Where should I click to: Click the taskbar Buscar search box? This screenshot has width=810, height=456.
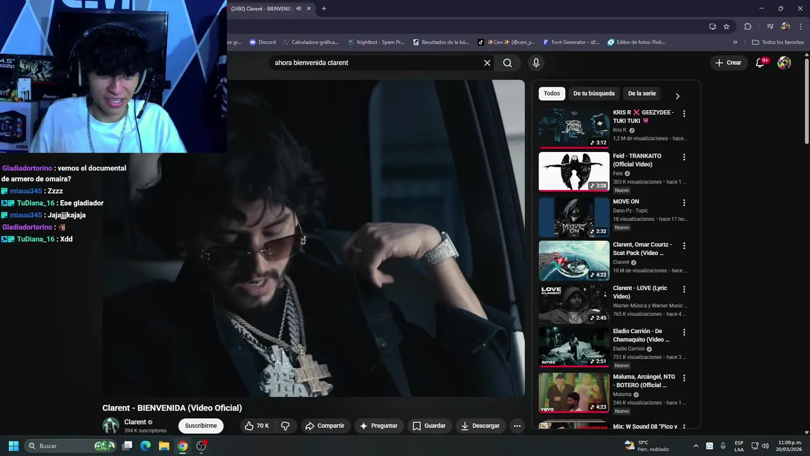(x=72, y=446)
